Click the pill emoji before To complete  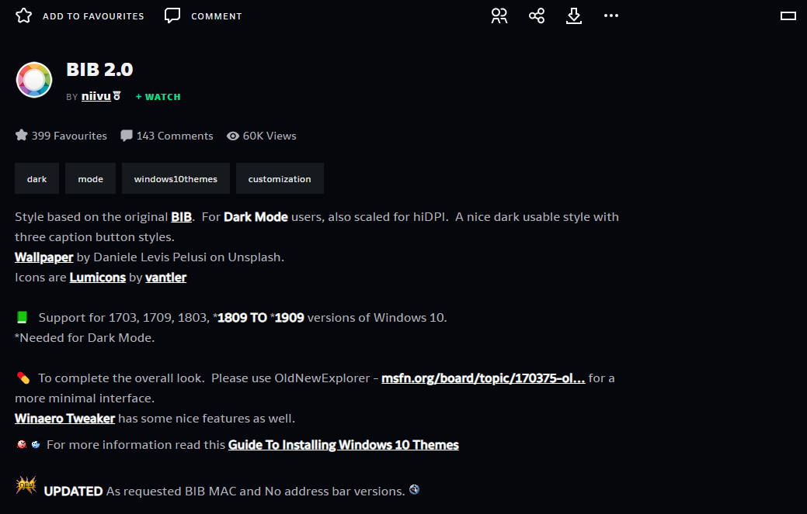[23, 378]
